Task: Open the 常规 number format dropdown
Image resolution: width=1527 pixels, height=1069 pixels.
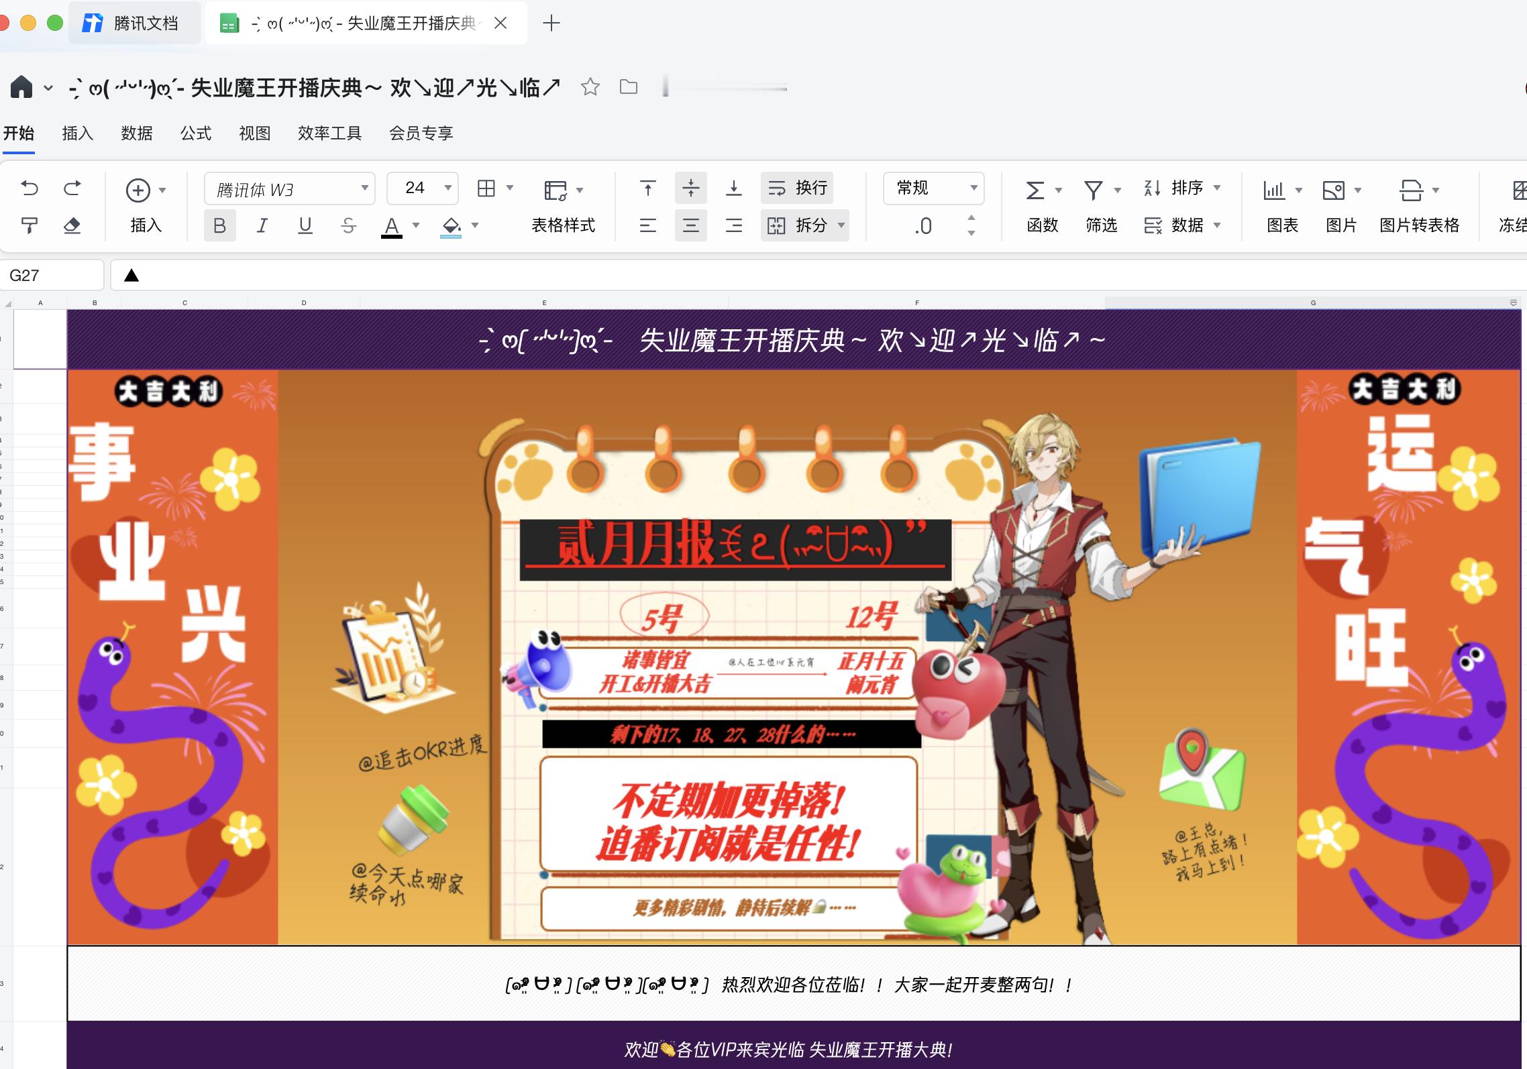Action: (x=934, y=188)
